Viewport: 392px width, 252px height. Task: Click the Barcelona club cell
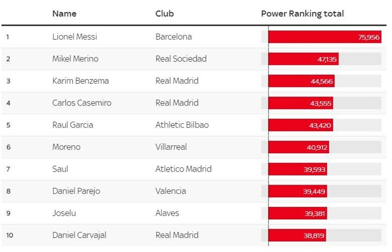(x=174, y=37)
